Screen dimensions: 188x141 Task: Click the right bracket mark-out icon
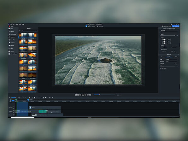43,98
